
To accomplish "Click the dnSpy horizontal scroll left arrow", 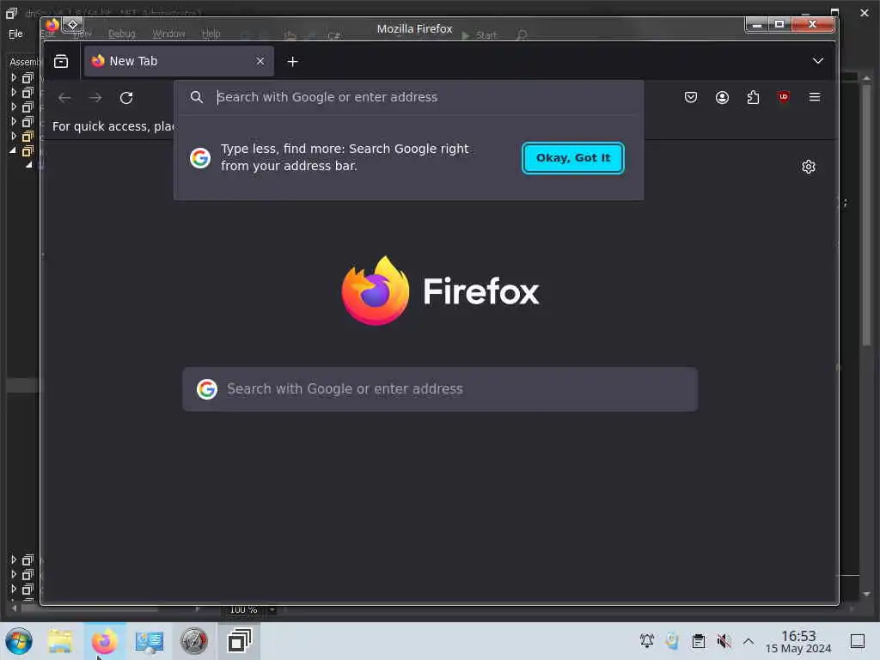I will coord(14,608).
